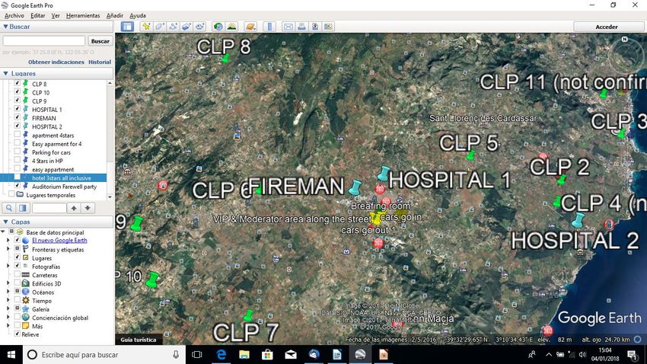Click the north compass indicator on the map
Viewport: 647px width, 364px height.
(x=625, y=39)
